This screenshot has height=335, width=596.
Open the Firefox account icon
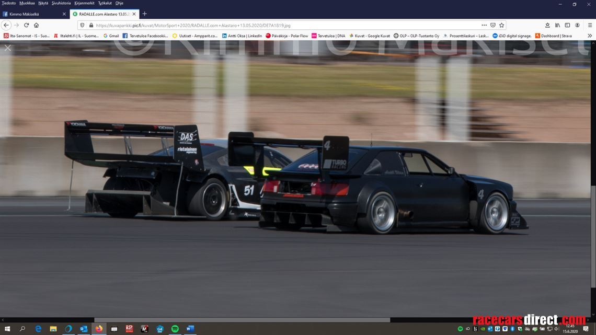click(577, 25)
